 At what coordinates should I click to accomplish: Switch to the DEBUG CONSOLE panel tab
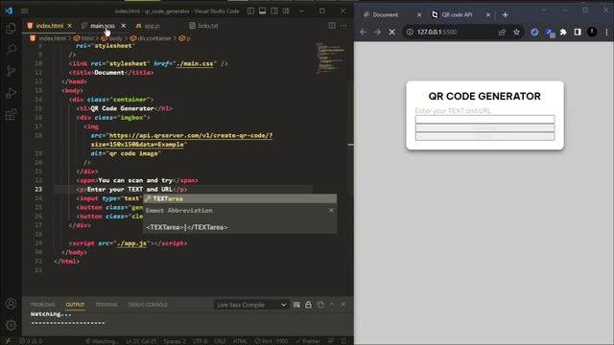(x=148, y=305)
